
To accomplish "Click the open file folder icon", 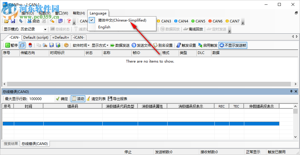I will 7,21.
